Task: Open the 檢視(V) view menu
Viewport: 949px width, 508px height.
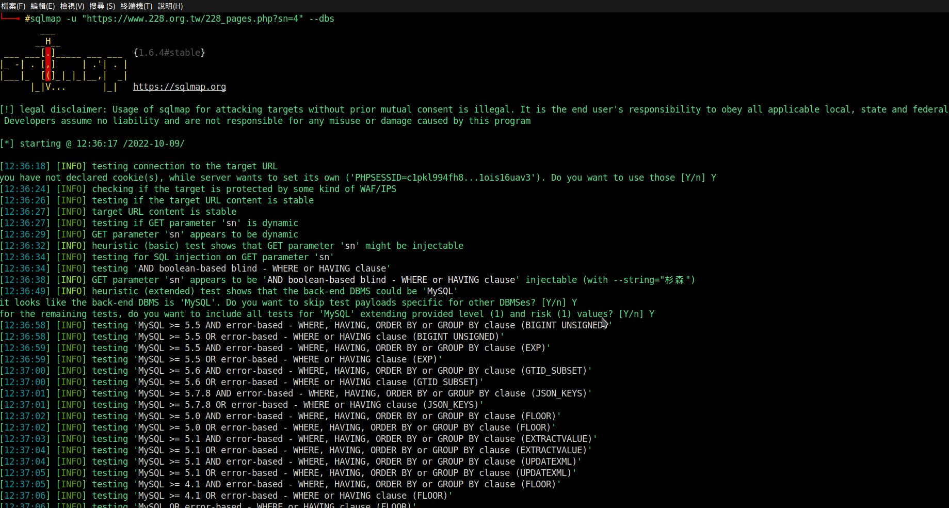Action: tap(72, 6)
